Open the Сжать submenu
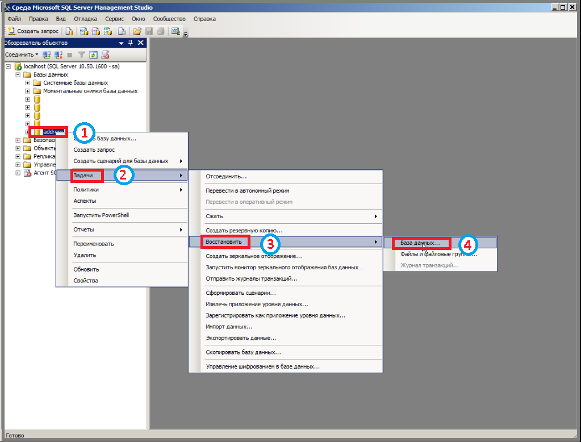The width and height of the screenshot is (581, 442). coord(286,216)
